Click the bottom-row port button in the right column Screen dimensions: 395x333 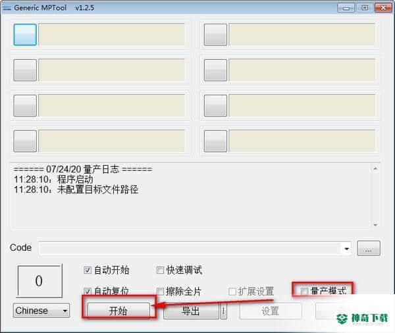(215, 141)
